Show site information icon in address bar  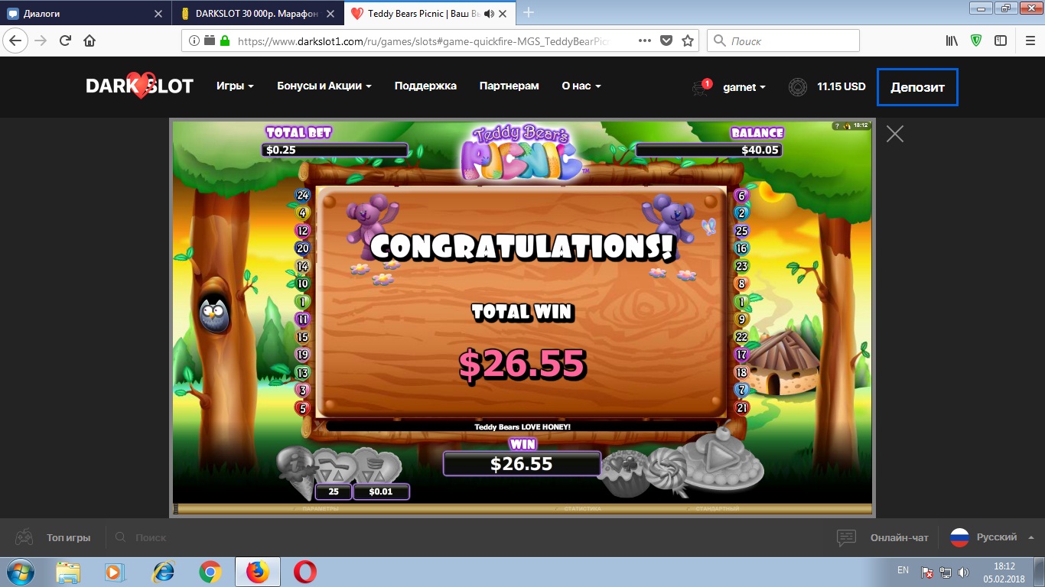tap(194, 41)
